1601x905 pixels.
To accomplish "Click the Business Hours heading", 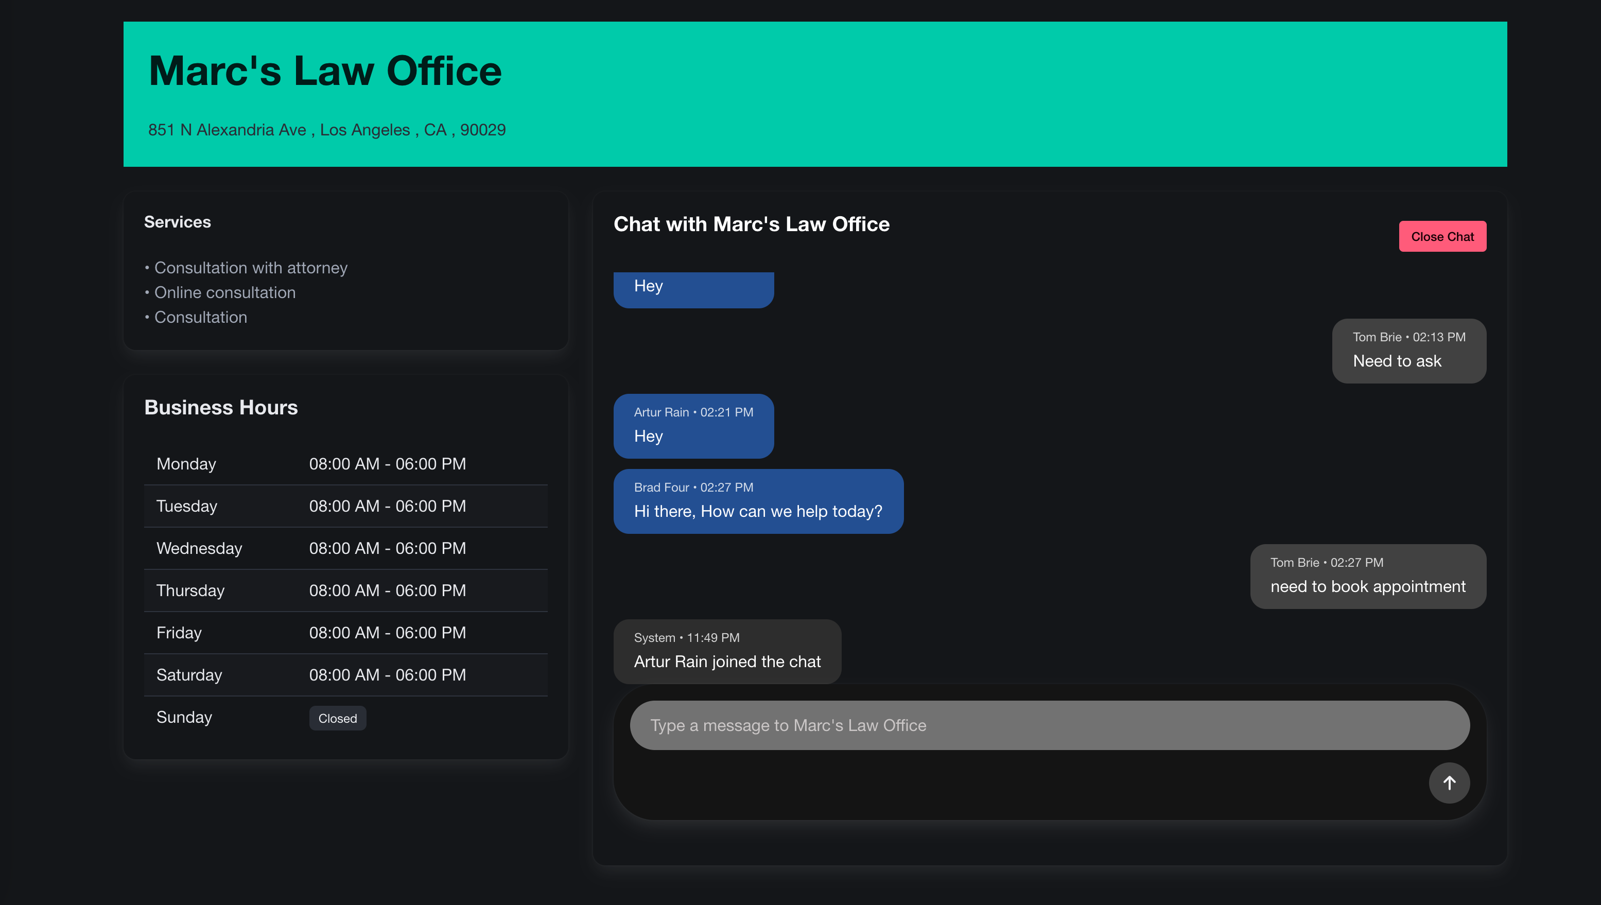I will coord(221,408).
